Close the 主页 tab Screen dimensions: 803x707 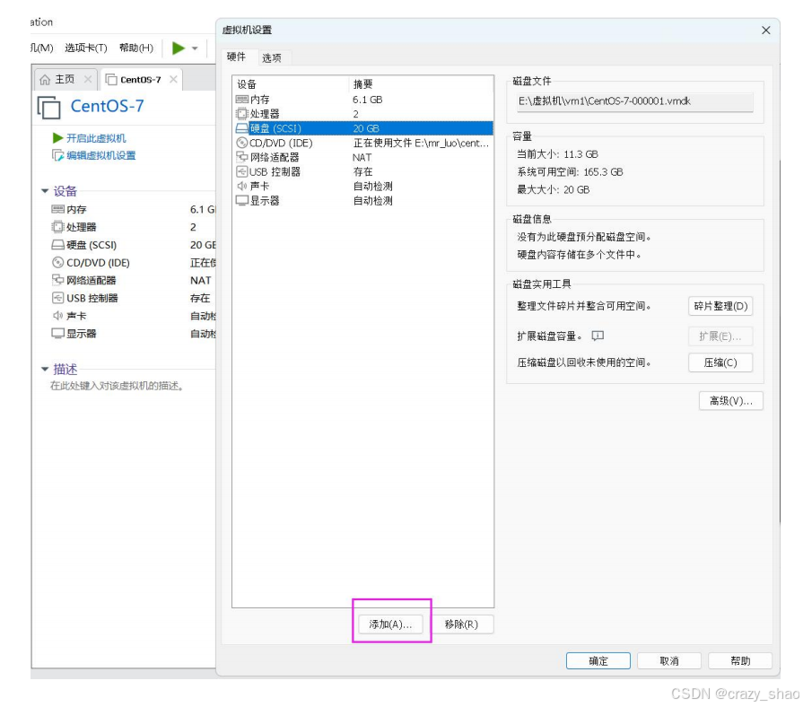click(x=88, y=79)
